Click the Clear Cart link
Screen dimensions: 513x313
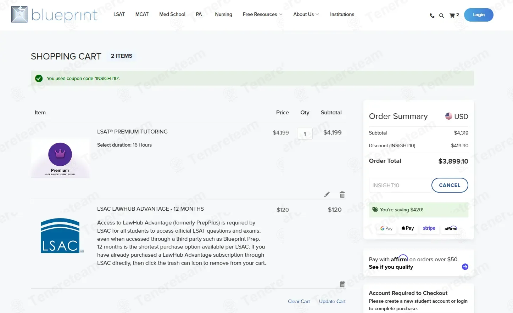click(x=299, y=301)
